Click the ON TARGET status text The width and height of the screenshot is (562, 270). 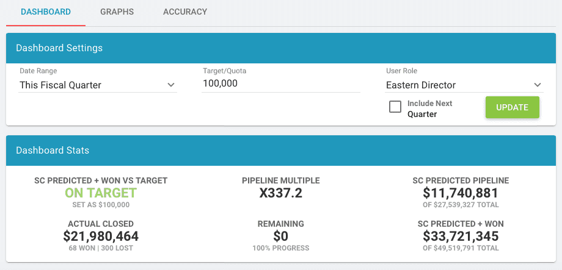(x=101, y=193)
